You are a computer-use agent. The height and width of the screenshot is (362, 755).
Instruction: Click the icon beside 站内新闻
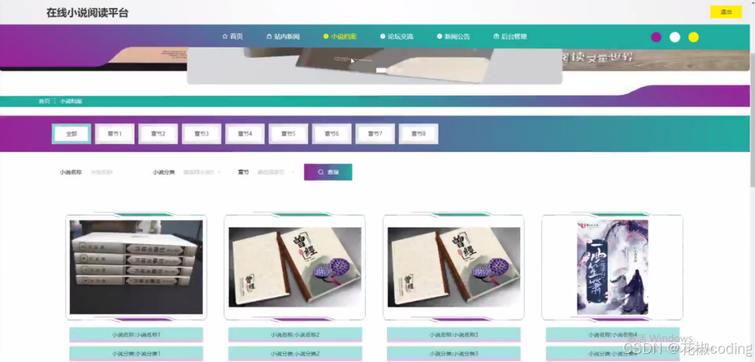269,37
